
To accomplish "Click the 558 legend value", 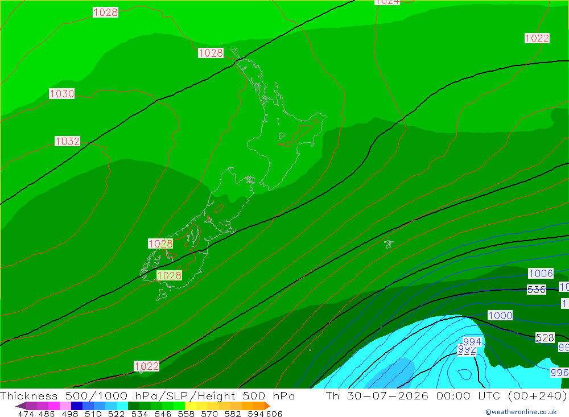I will click(186, 414).
